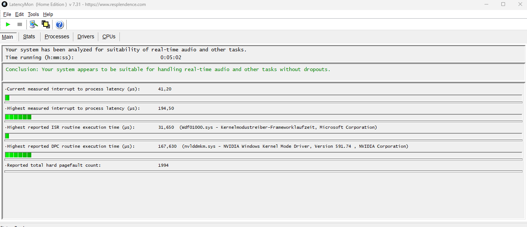Open the options icon in toolbar

tap(34, 25)
